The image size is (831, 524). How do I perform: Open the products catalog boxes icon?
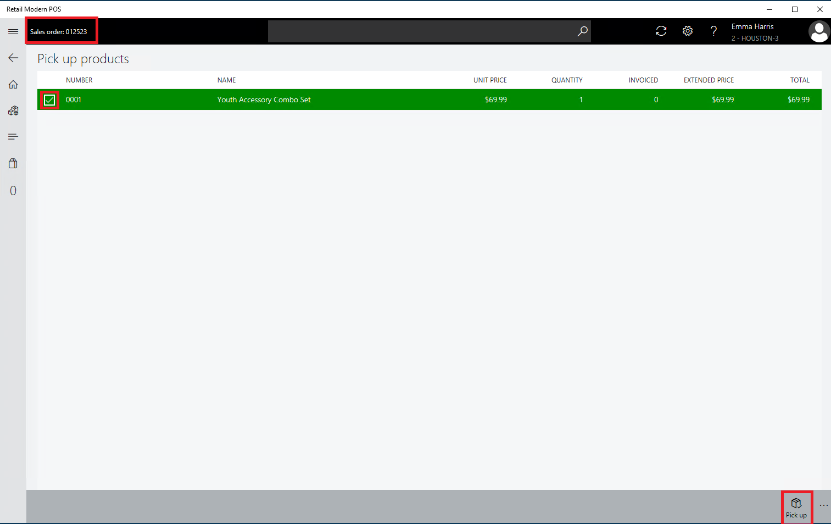[x=13, y=111]
